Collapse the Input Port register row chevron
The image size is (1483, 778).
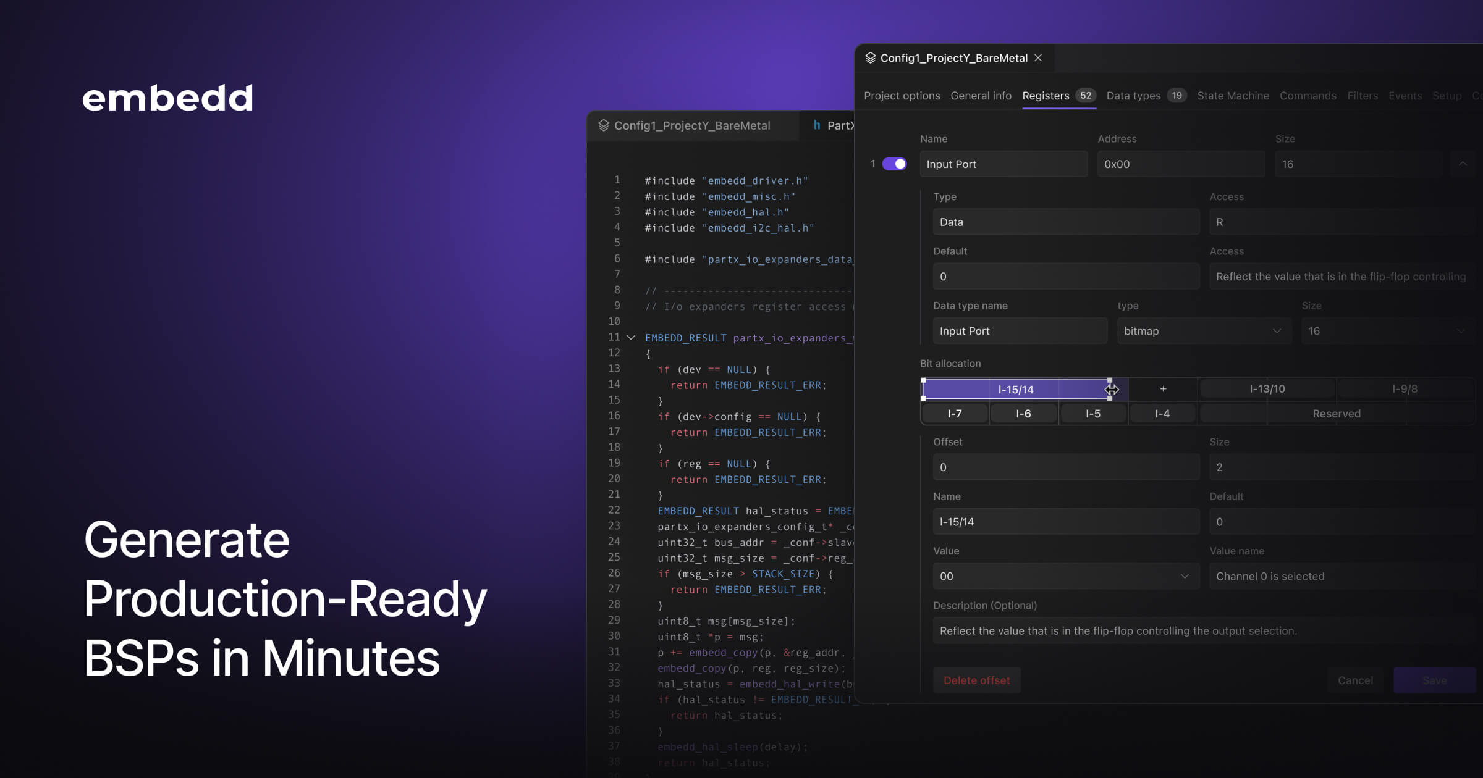1463,164
